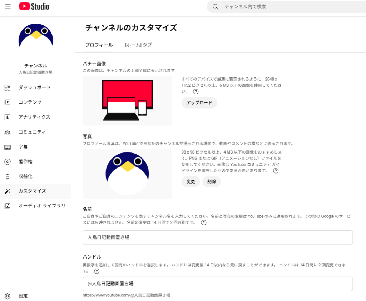The width and height of the screenshot is (366, 301).
Task: Open the Subtitles (字幕) icon
Action: tap(8, 147)
